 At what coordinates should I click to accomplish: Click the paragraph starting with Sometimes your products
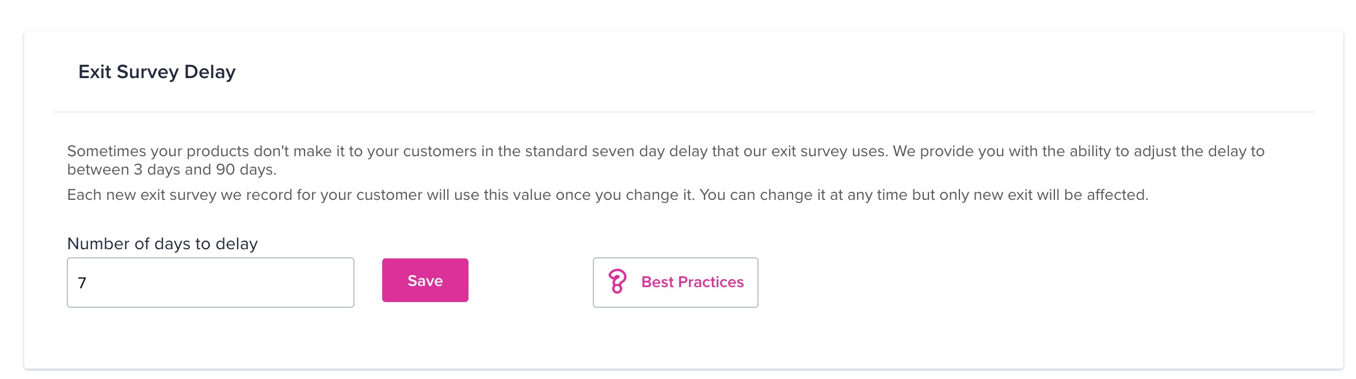pos(666,160)
